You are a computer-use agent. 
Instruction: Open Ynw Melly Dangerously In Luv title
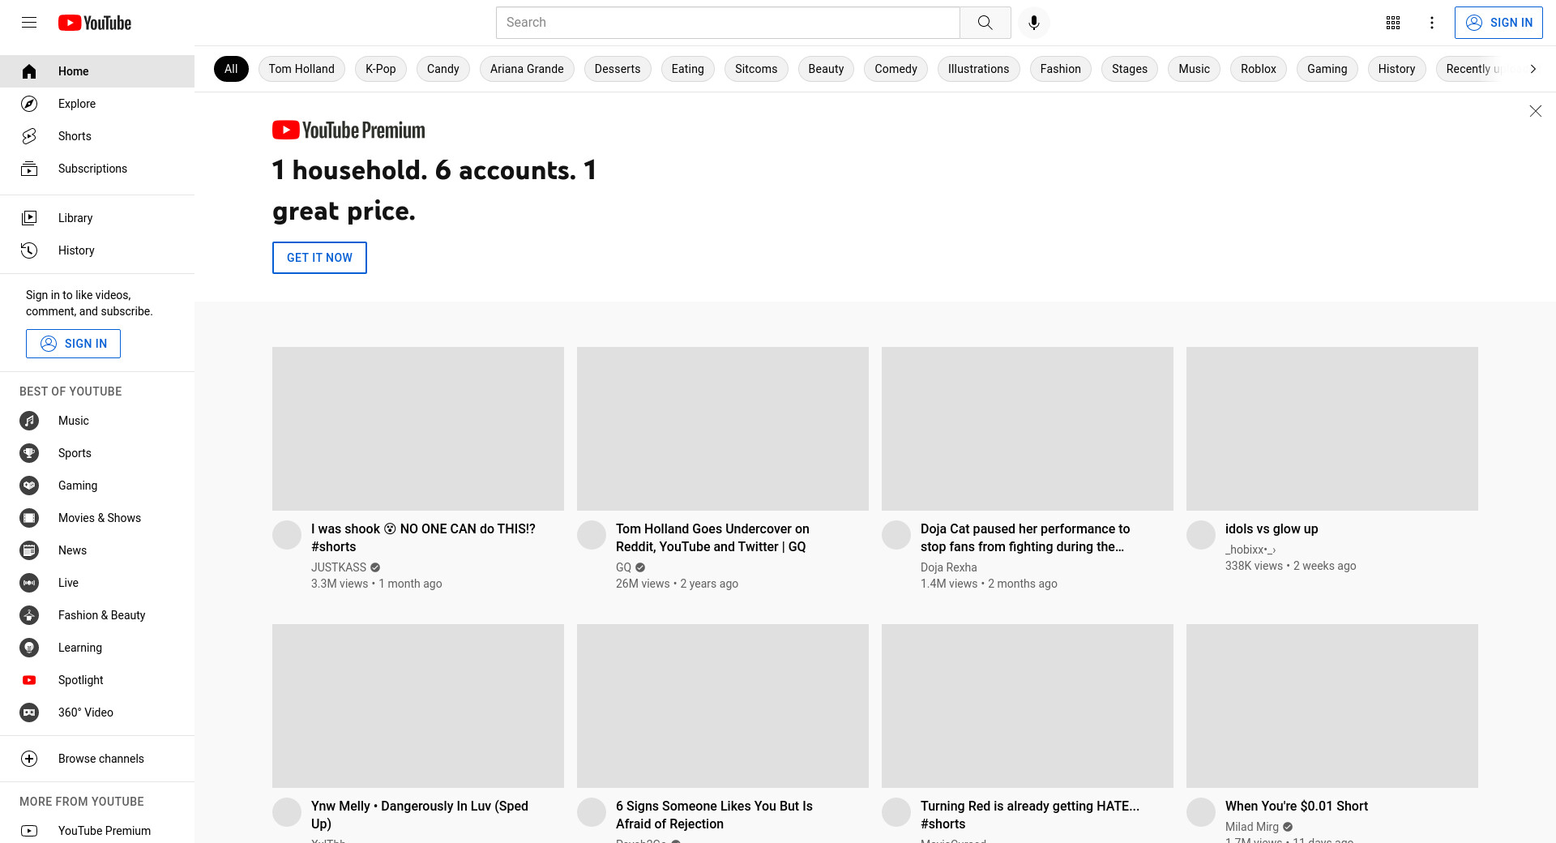coord(420,815)
